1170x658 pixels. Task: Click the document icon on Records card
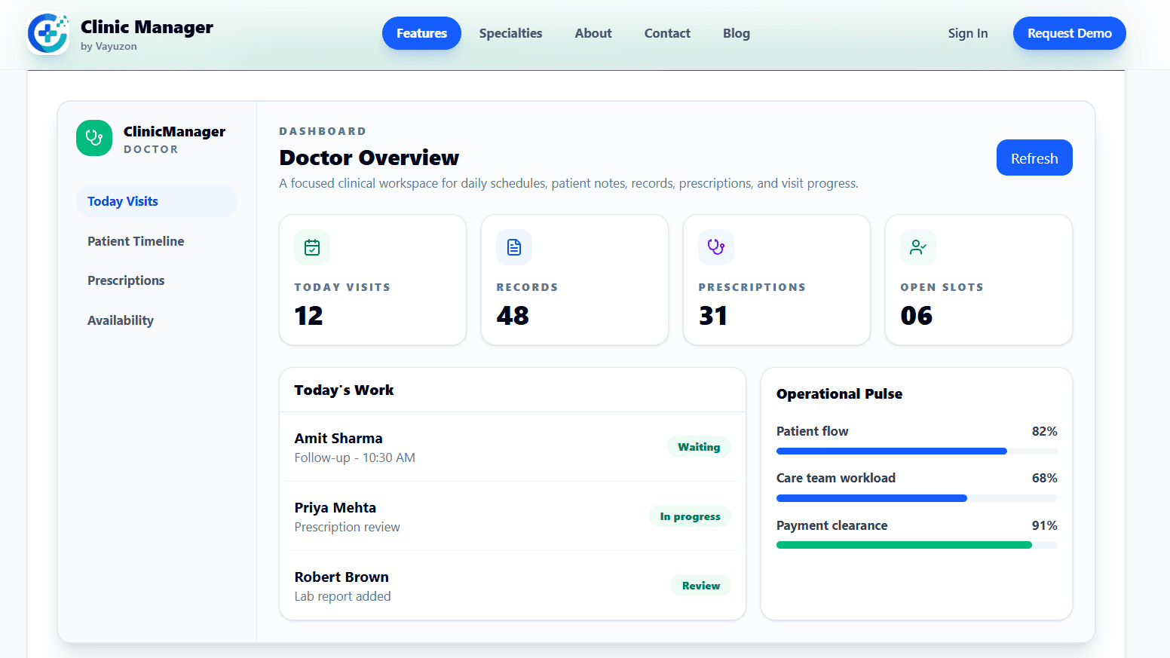coord(514,247)
